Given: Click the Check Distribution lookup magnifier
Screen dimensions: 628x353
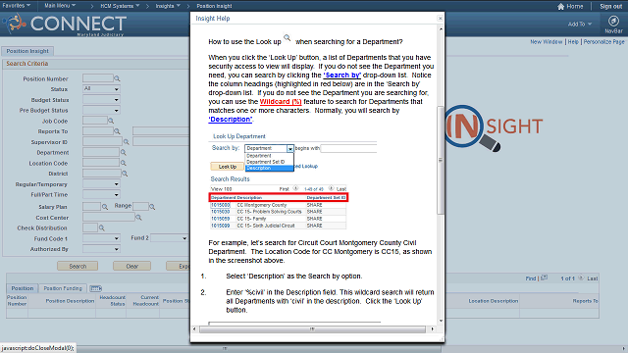Looking at the screenshot, I should tap(102, 227).
